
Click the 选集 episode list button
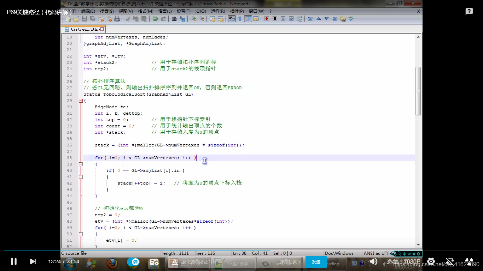(393, 262)
